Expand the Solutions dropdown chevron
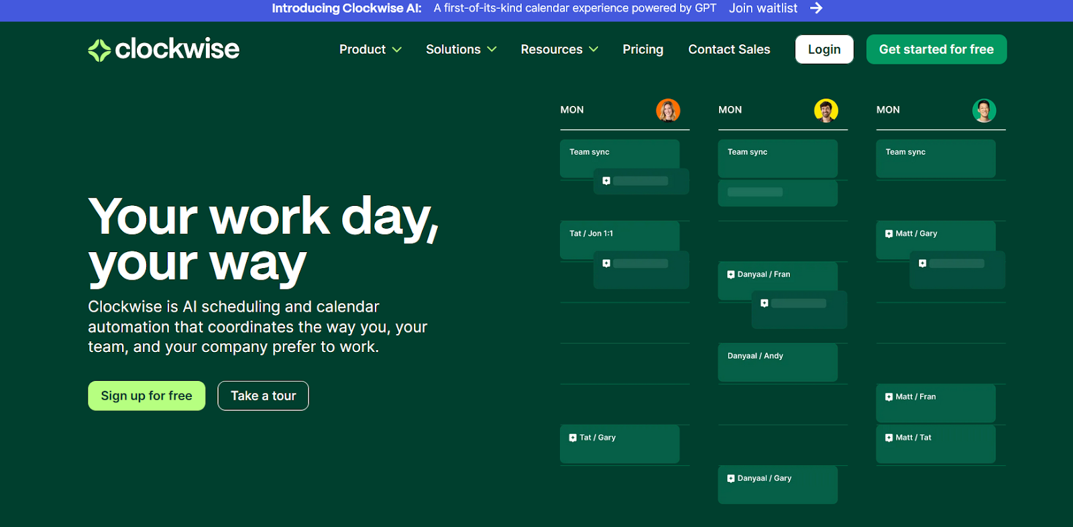This screenshot has height=527, width=1073. click(x=492, y=50)
